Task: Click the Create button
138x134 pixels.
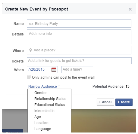Action: point(124,102)
